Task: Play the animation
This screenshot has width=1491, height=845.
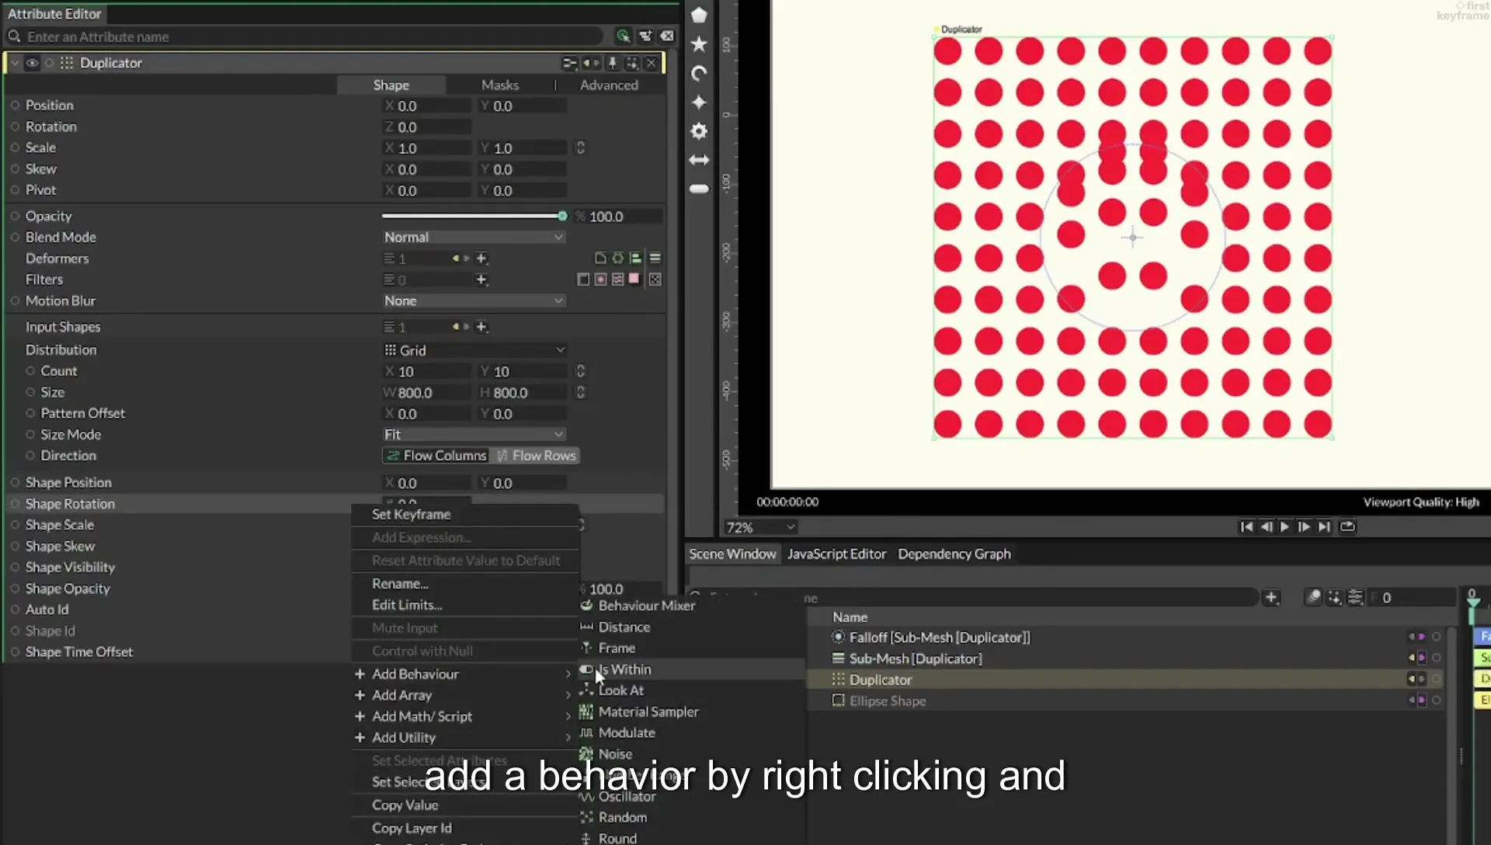Action: (x=1285, y=527)
